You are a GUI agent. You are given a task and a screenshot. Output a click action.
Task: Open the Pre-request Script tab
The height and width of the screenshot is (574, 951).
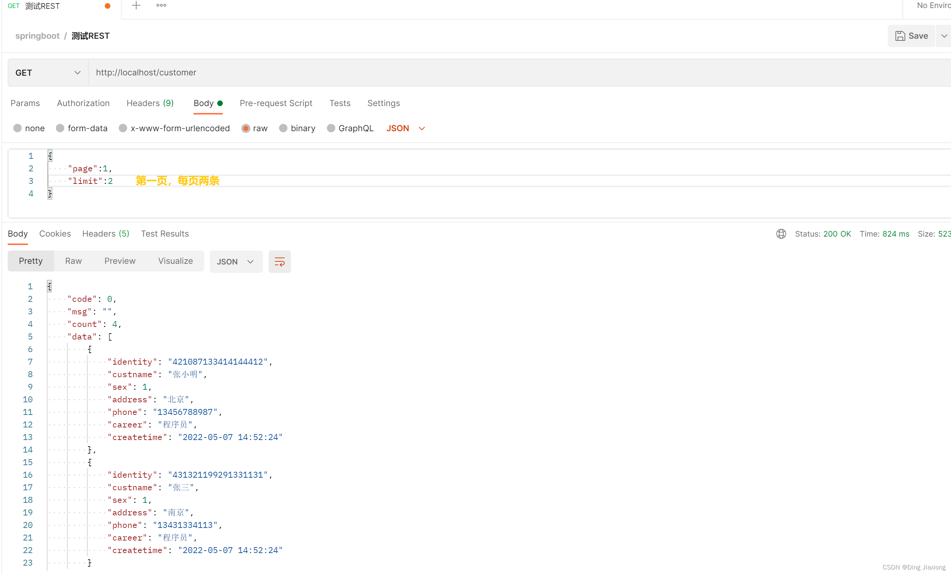coord(276,103)
